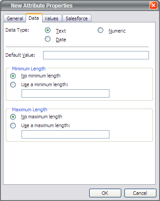The width and height of the screenshot is (160, 201).
Task: Switch to the General tab
Action: pos(15,18)
